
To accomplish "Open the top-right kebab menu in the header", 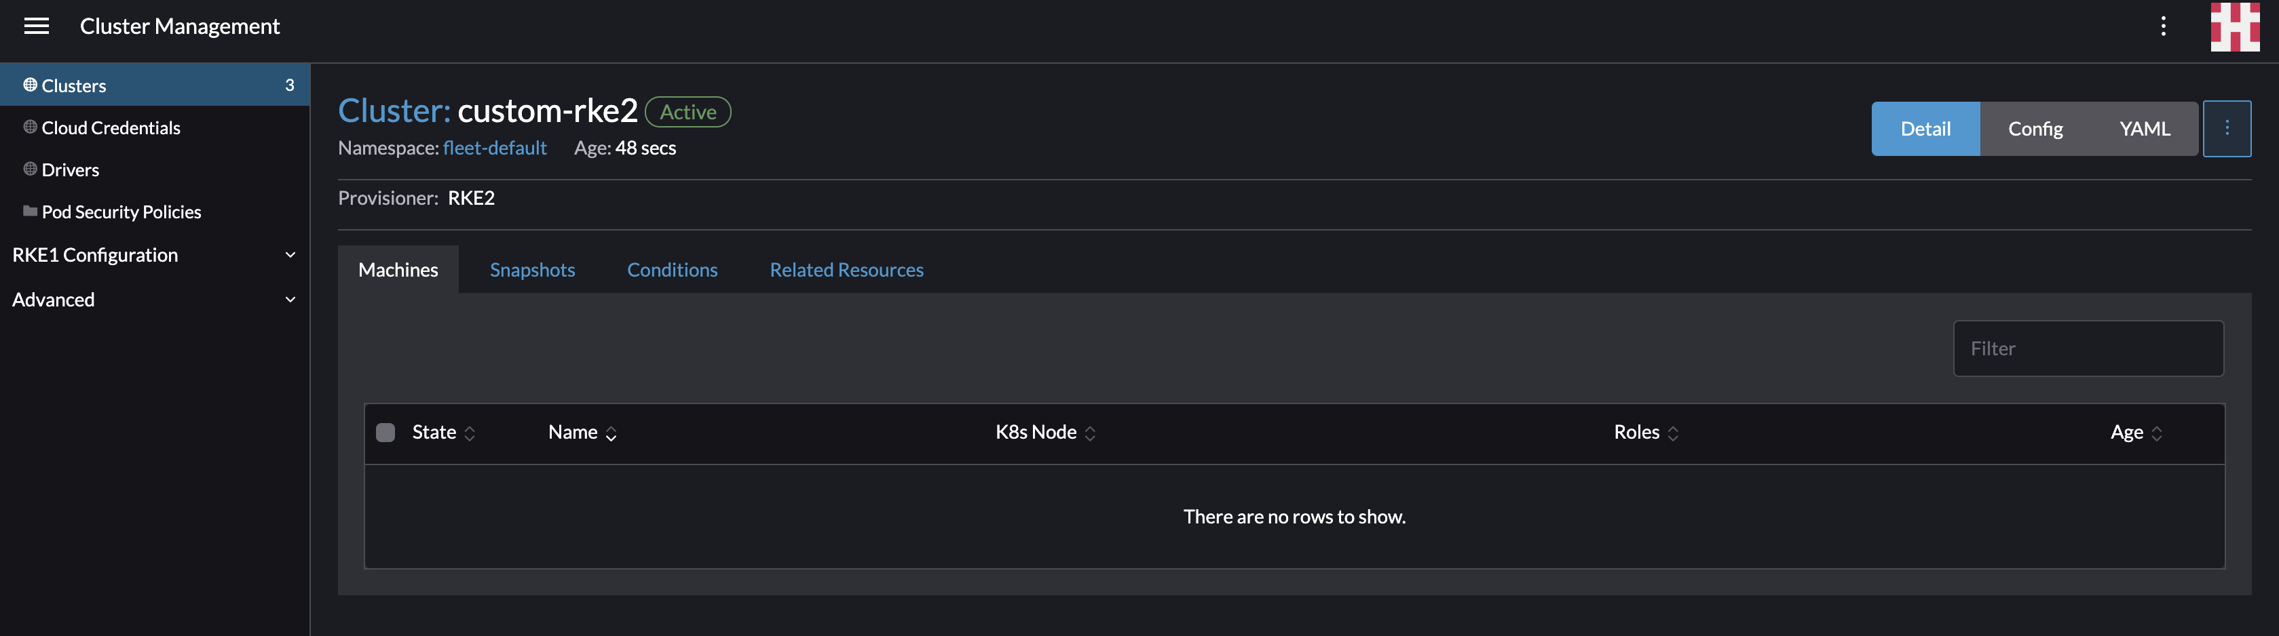I will click(2164, 26).
